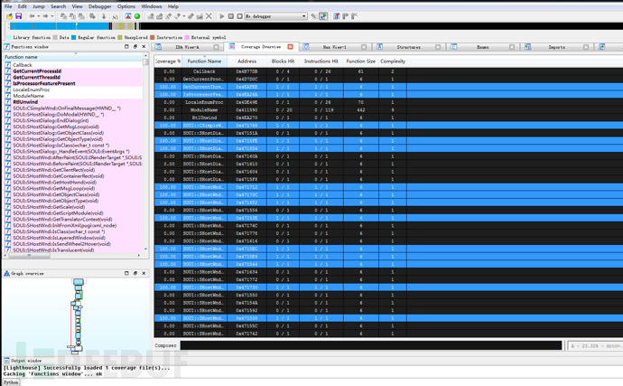Click the open file folder icon
623x386 pixels.
coord(7,16)
